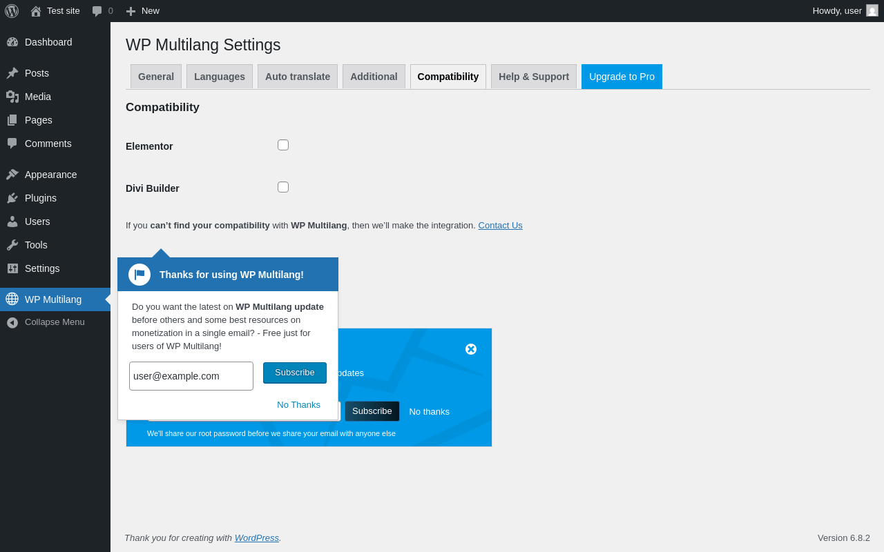This screenshot has height=552, width=884.
Task: Open the Dashboard menu item
Action: (x=55, y=42)
